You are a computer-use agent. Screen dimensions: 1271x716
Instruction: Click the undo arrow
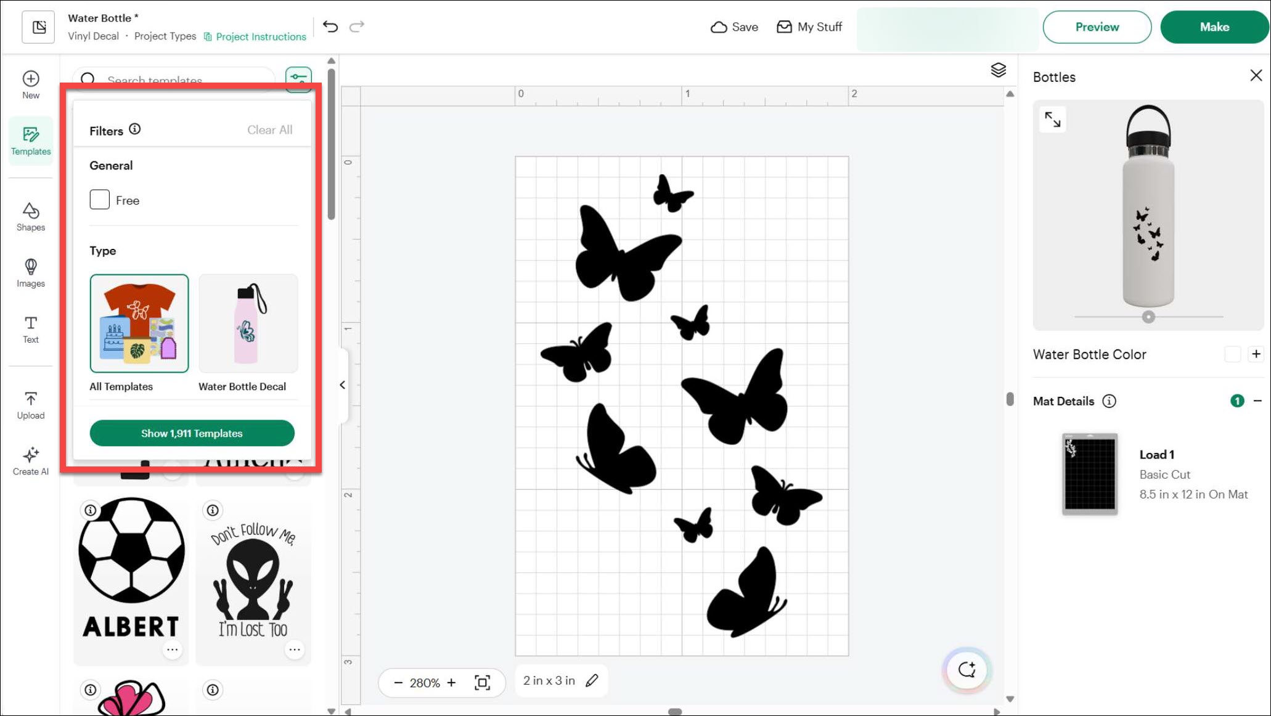point(330,26)
